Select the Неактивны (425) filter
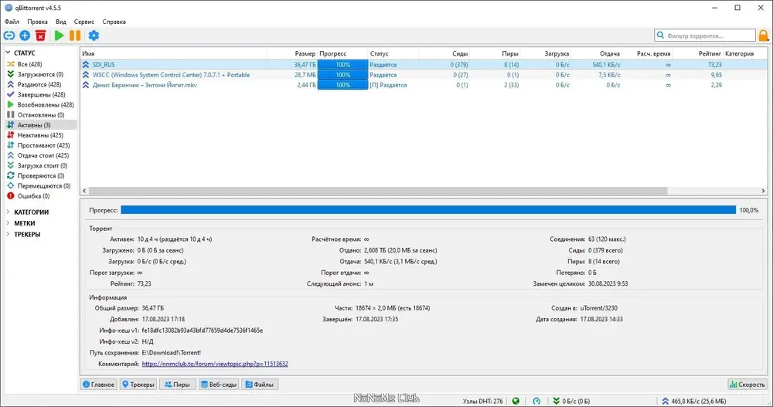773x407 pixels. point(40,135)
